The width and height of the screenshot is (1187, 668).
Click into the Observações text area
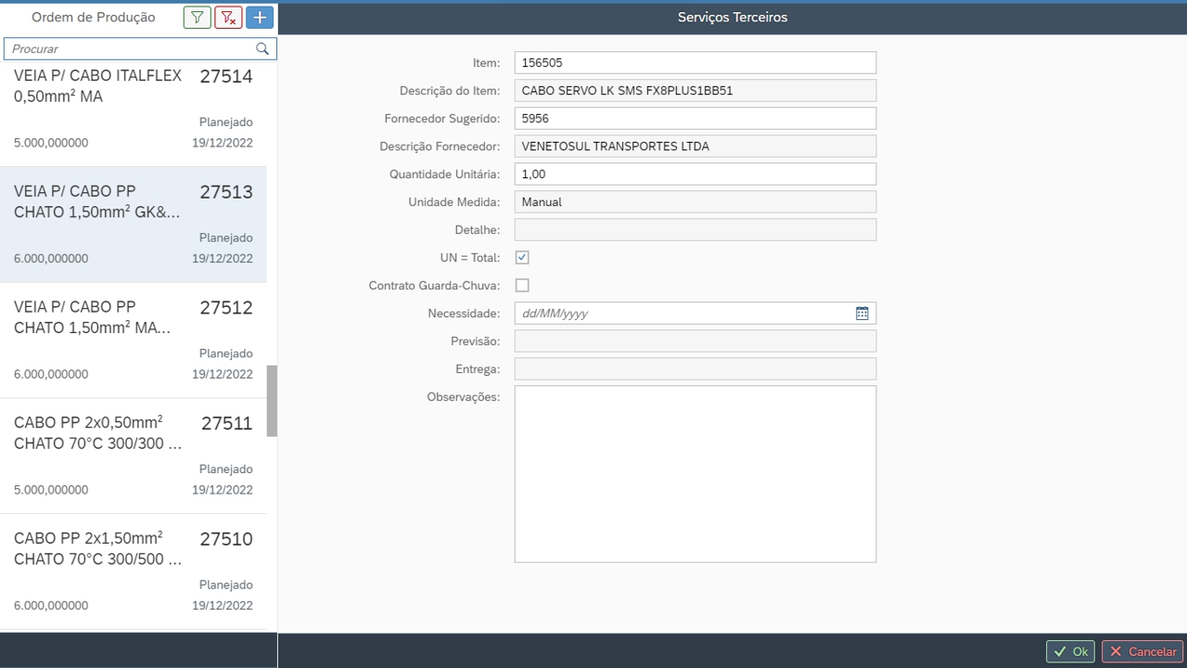(x=695, y=473)
